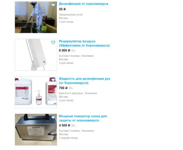Favorite the Дезинфекция от коронавируса listing

click(x=53, y=5)
